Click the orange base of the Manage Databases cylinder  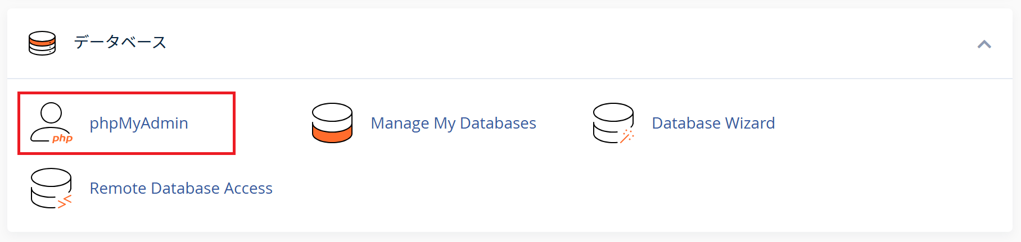332,134
